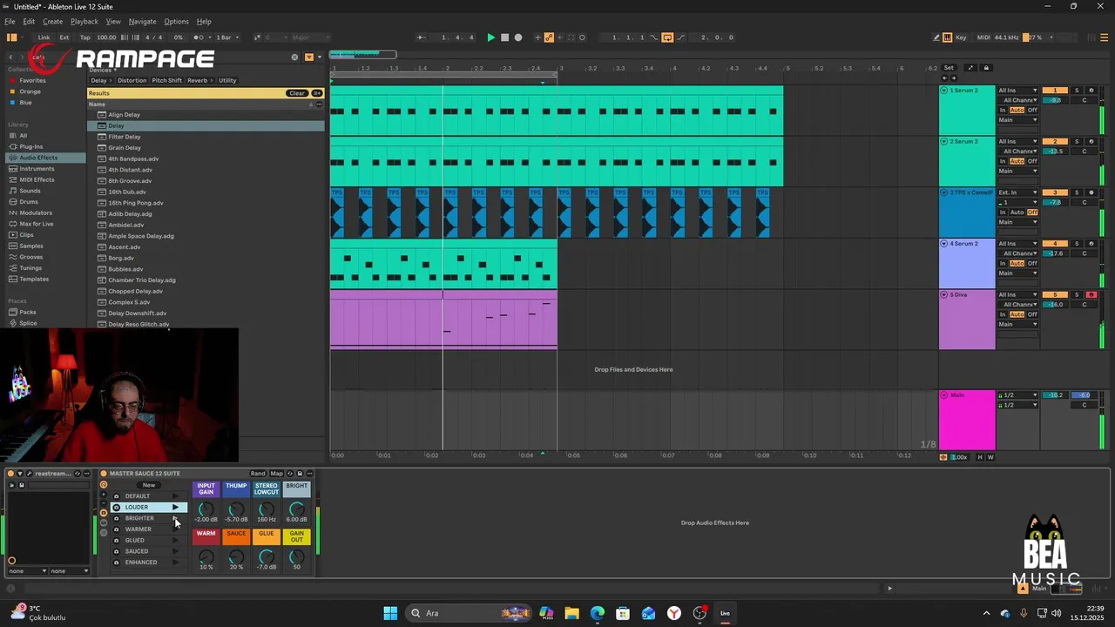The image size is (1115, 627).
Task: Open All Ins dropdown on 1 Serum 2
Action: tap(1017, 91)
